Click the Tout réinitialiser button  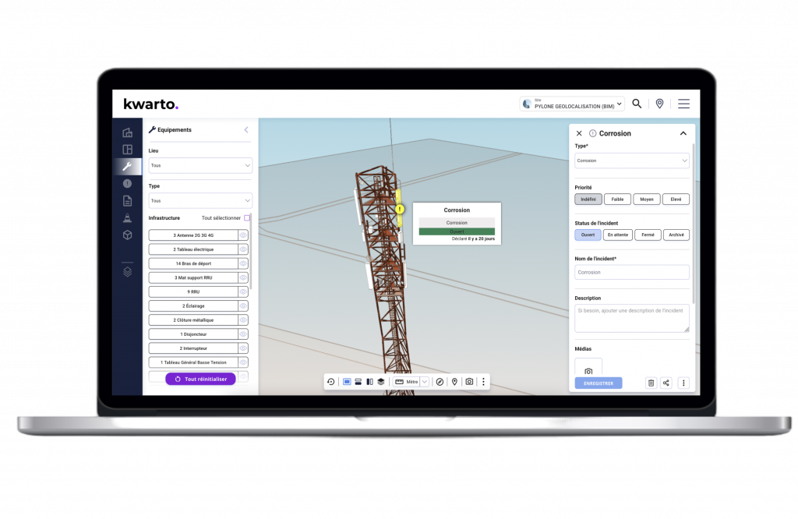point(200,379)
